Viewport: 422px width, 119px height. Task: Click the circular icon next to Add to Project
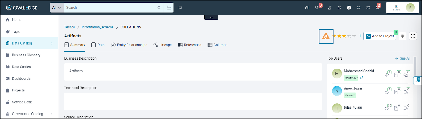click(x=402, y=36)
